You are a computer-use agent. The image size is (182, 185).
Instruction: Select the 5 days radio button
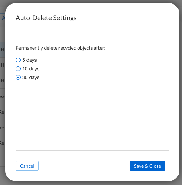pos(18,60)
